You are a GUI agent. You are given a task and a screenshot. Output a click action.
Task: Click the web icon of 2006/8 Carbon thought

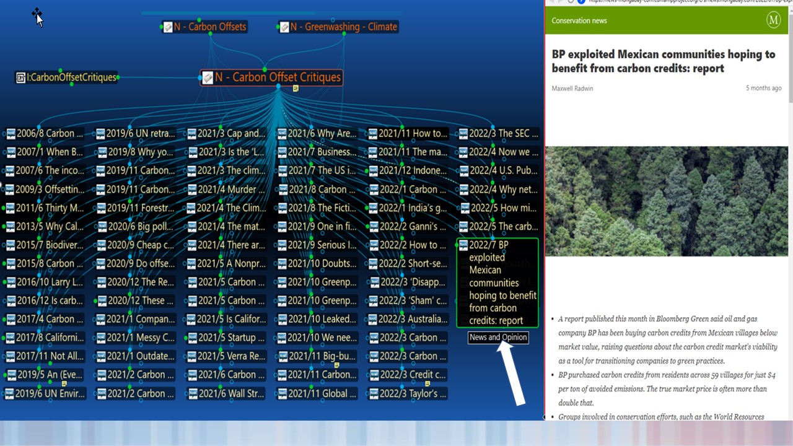pyautogui.click(x=11, y=134)
